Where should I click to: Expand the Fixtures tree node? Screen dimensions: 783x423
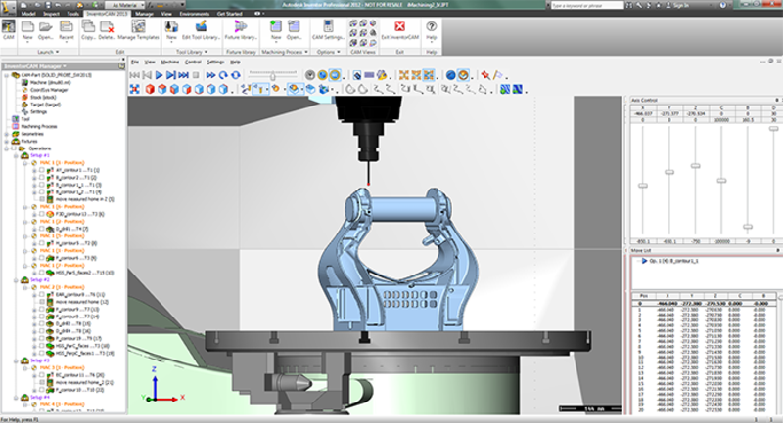click(5, 141)
